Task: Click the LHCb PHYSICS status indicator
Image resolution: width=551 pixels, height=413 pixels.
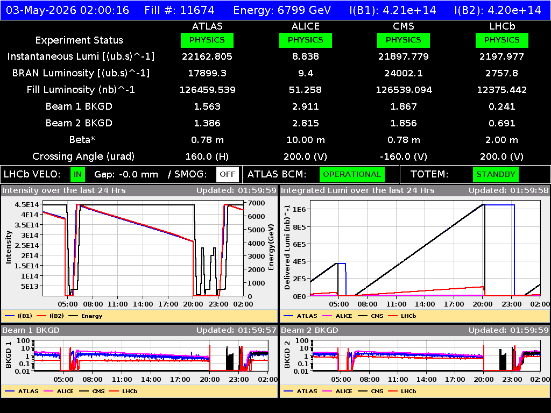Action: click(502, 40)
